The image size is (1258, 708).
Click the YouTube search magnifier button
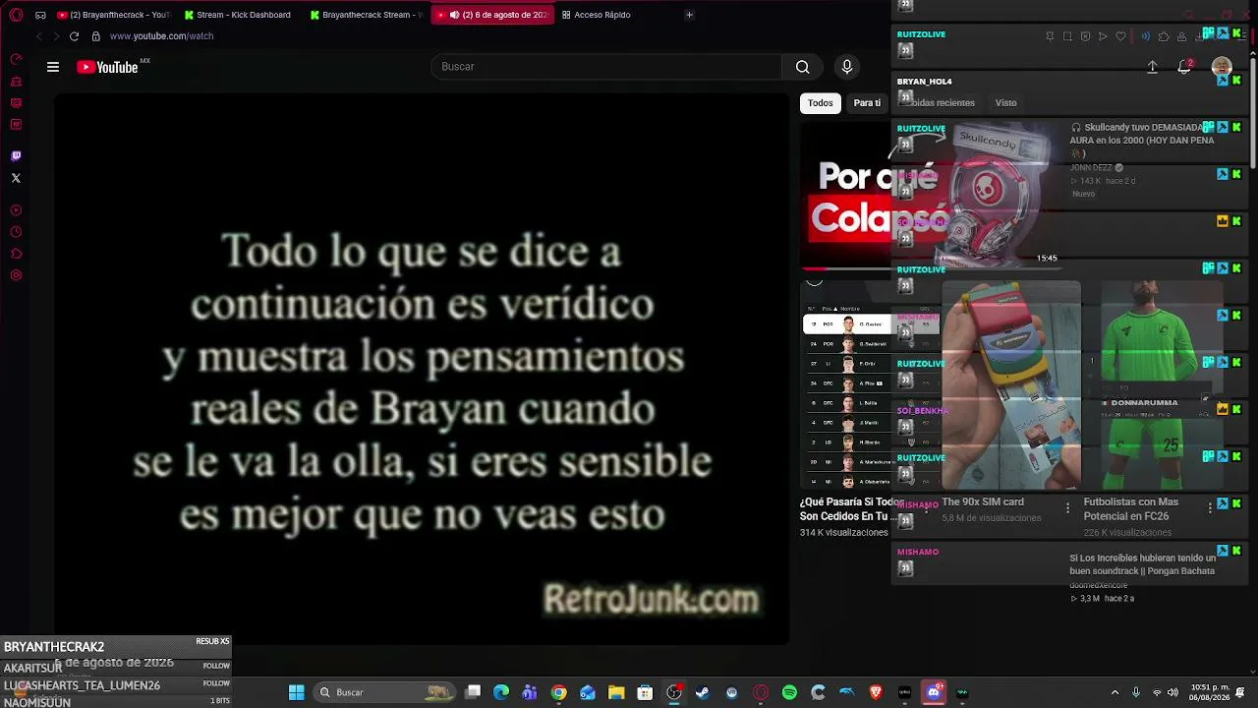click(803, 67)
